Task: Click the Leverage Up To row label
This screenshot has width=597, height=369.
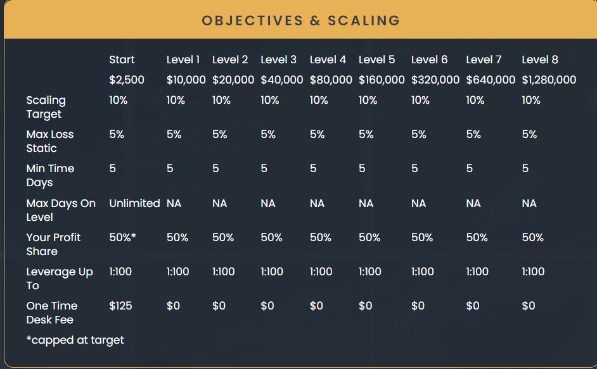Action: (x=59, y=278)
